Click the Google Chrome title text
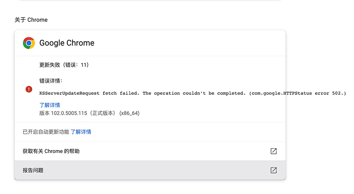The width and height of the screenshot is (354, 194). pos(67,43)
